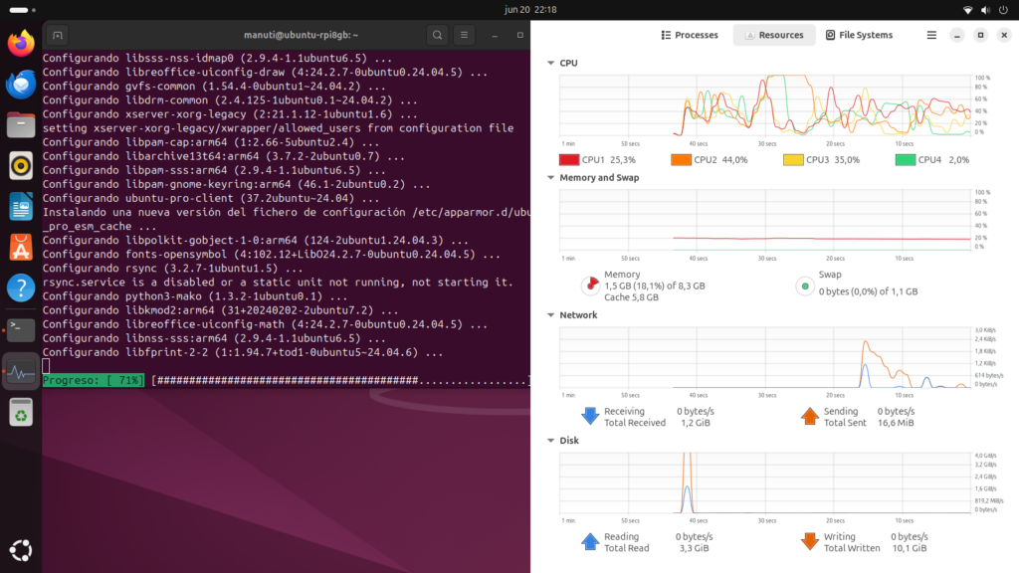This screenshot has height=573, width=1019.
Task: Click the Network history graph
Action: (x=765, y=357)
